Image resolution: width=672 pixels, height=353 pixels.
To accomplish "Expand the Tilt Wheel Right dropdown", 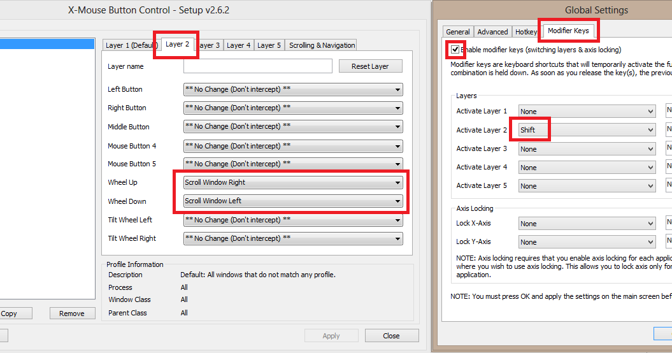I will pyautogui.click(x=293, y=238).
